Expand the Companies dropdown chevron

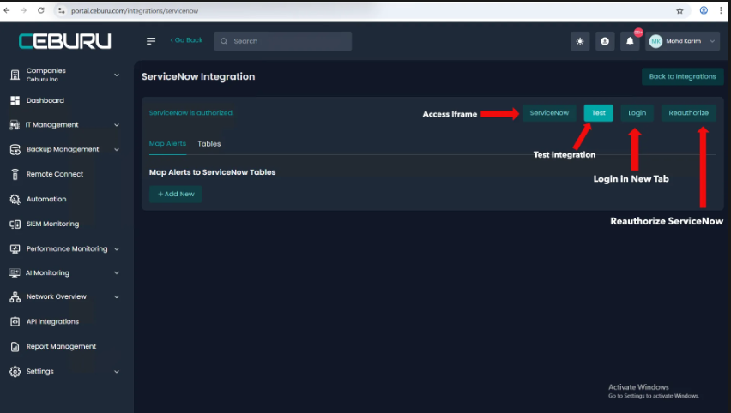point(117,75)
